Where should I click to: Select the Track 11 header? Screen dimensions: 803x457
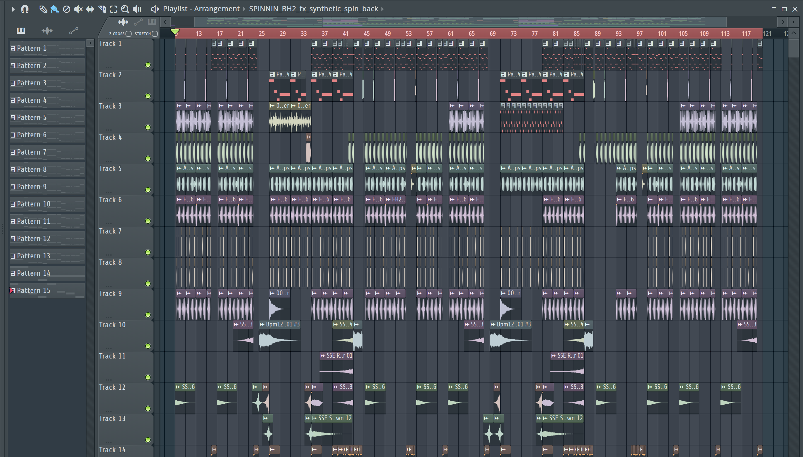(x=125, y=367)
